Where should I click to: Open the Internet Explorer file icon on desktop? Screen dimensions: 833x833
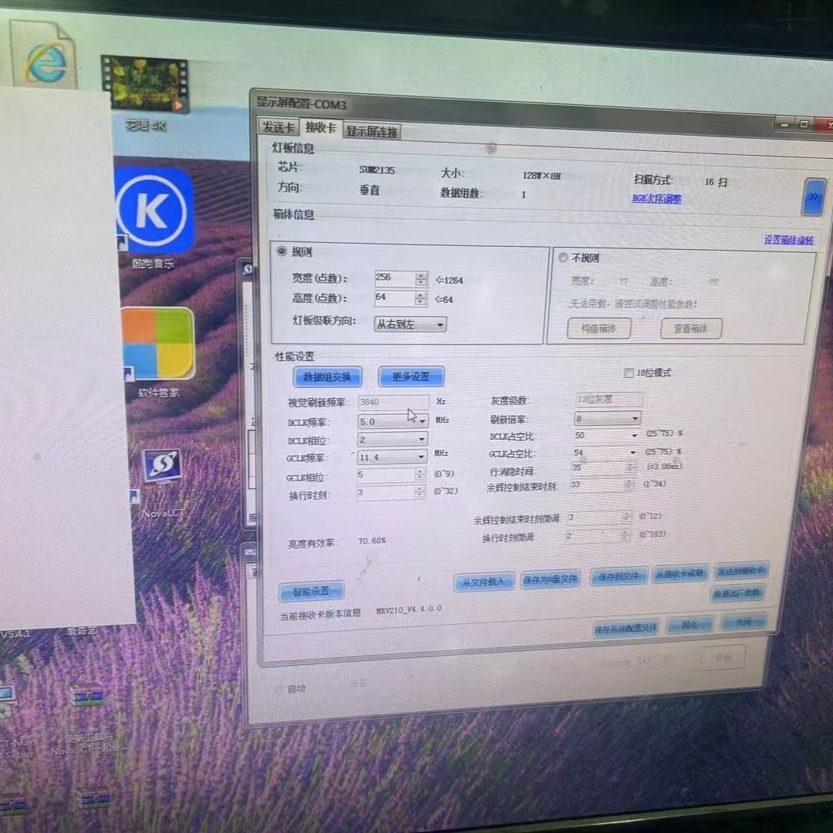[x=43, y=56]
